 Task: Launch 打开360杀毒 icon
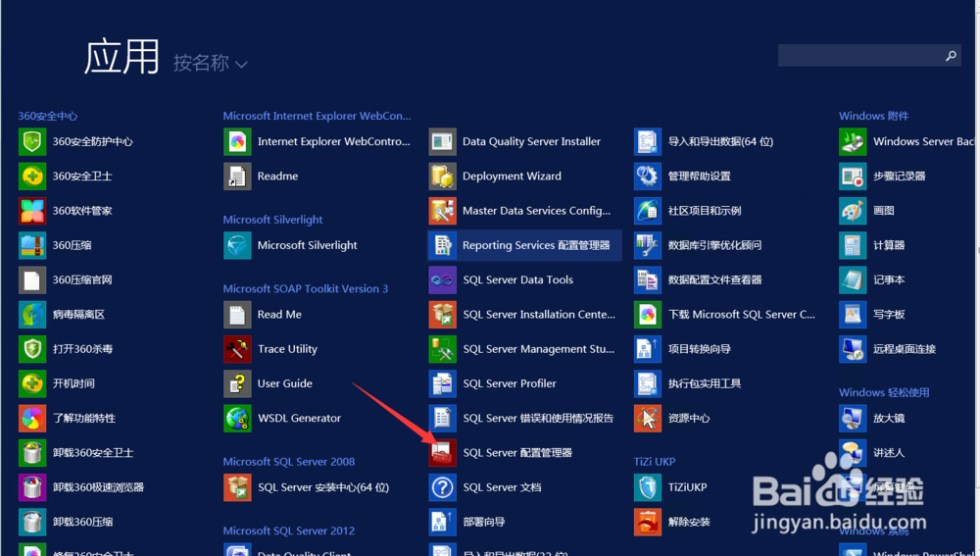tap(32, 349)
